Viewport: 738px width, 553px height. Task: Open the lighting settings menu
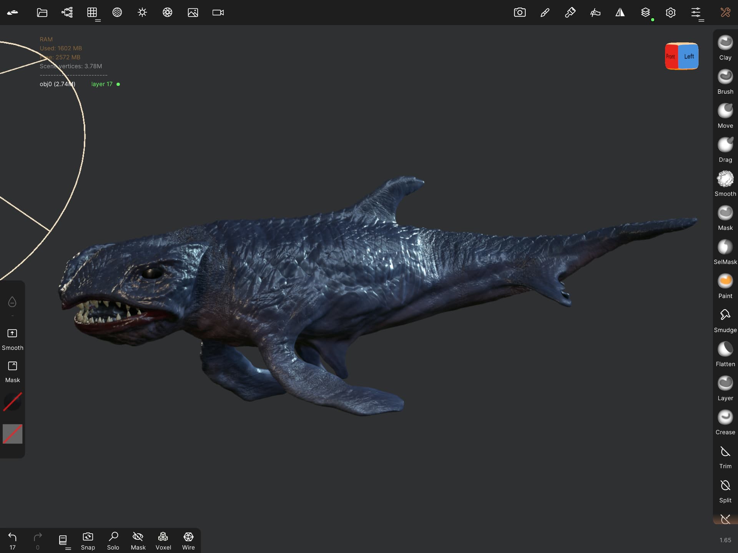click(142, 13)
